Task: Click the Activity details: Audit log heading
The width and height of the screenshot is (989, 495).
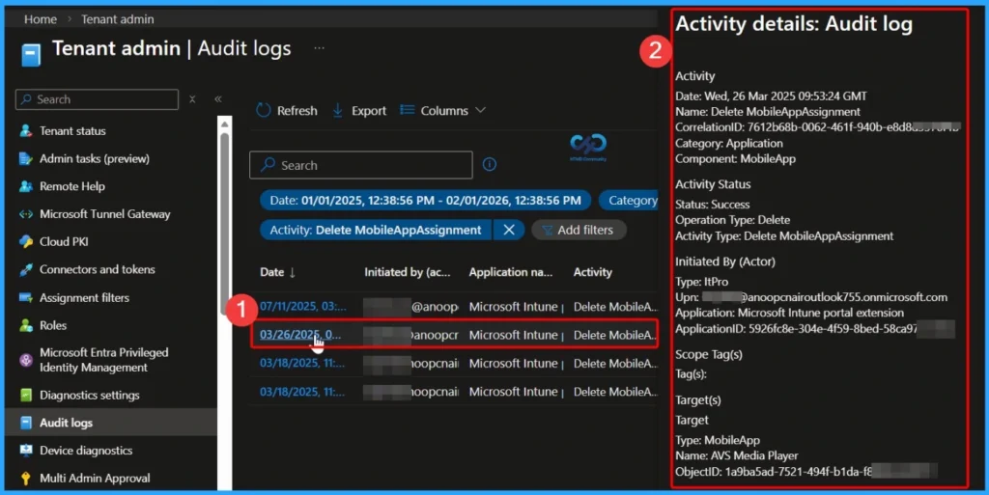Action: (x=794, y=24)
